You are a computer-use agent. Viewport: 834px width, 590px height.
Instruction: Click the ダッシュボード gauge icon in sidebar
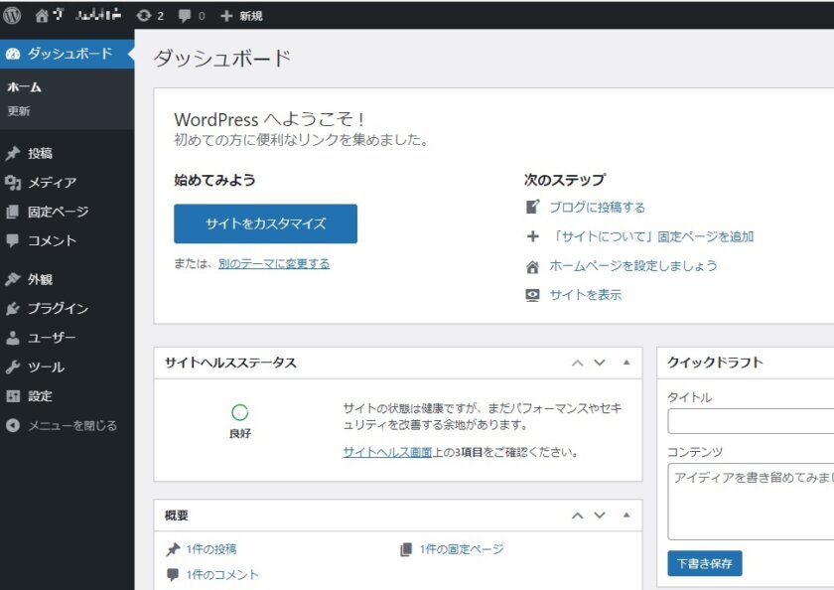tap(13, 54)
